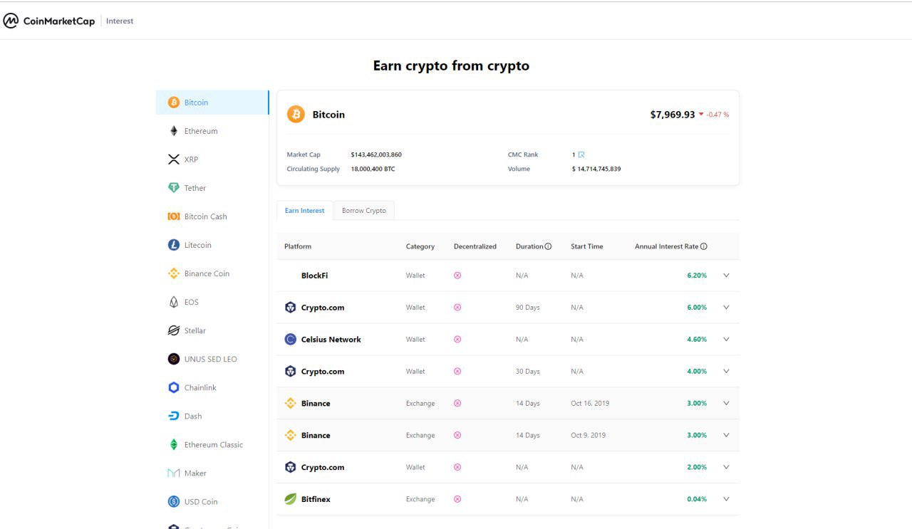
Task: Click the Bitcoin Cash icon
Action: [174, 216]
